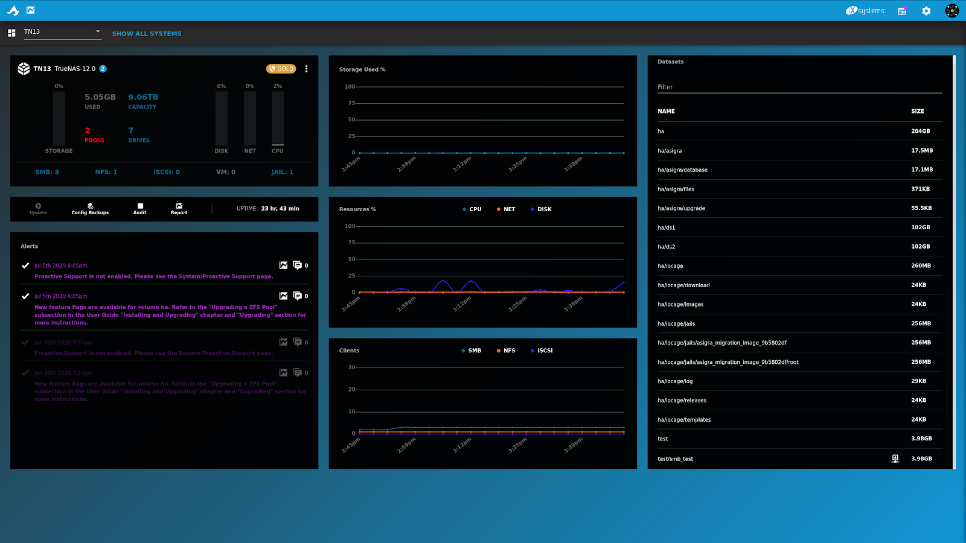This screenshot has height=543, width=966.
Task: Toggle the SMB series in Clients chart
Action: (x=471, y=351)
